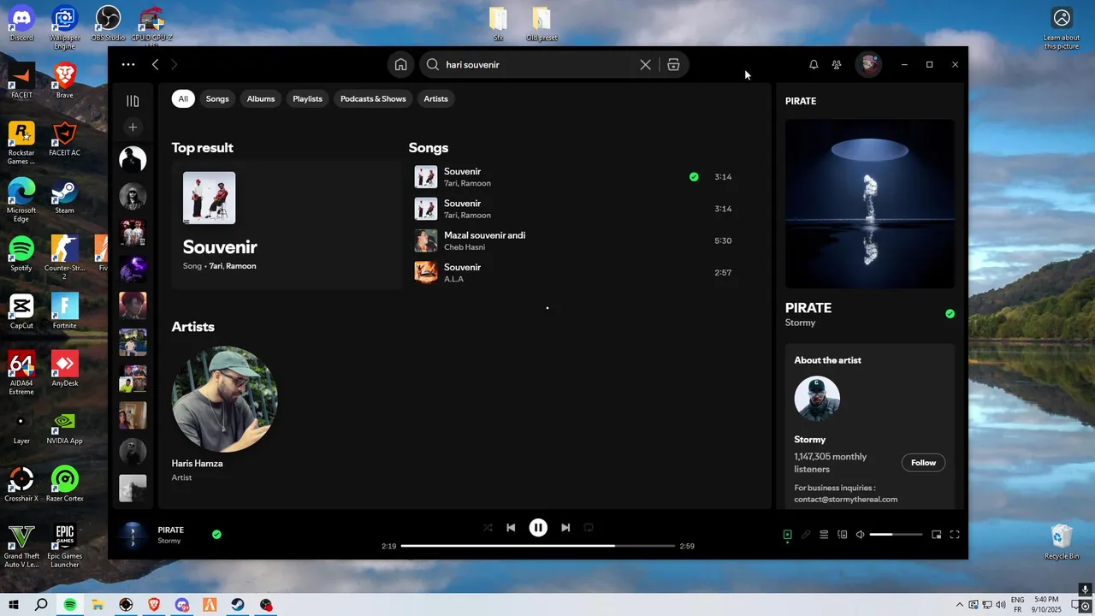The image size is (1095, 616).
Task: Open last playlist thumbnail in sidebar
Action: [133, 489]
